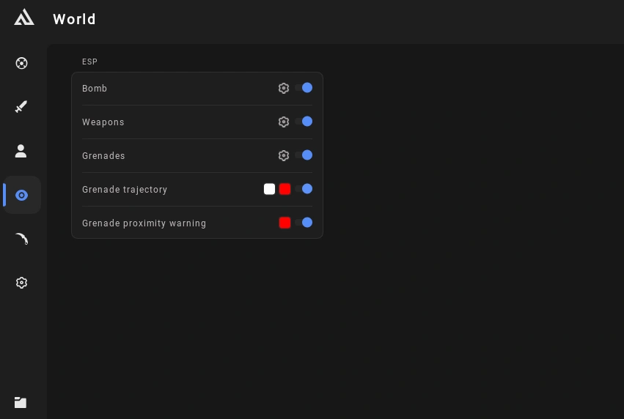
Task: Change Grenade proximity warning red color
Action: pyautogui.click(x=285, y=223)
